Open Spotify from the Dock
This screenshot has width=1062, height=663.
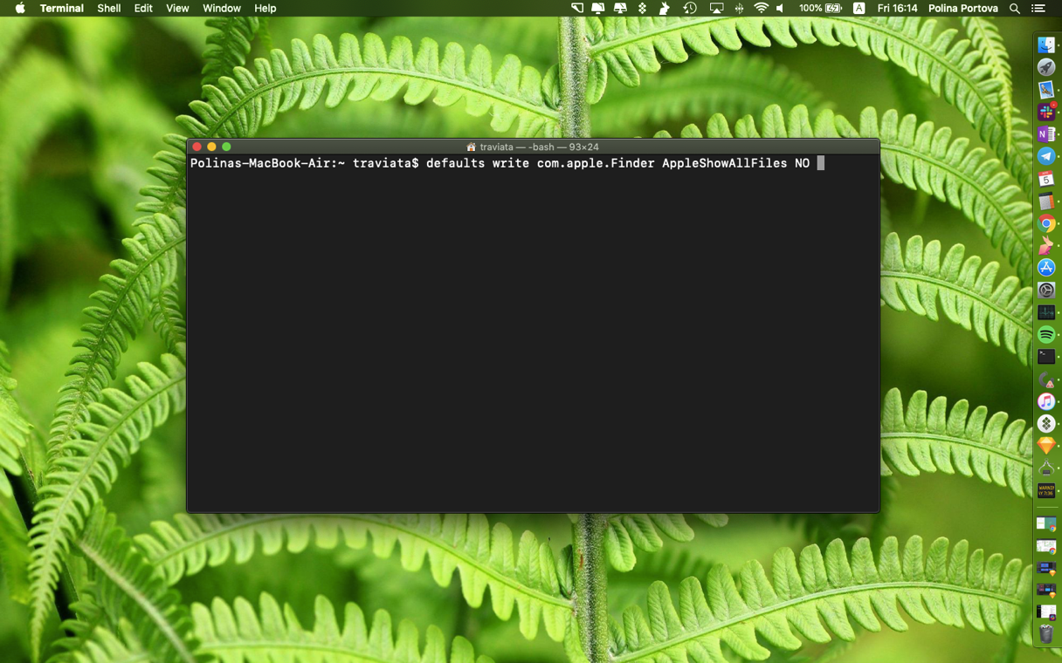(1046, 334)
